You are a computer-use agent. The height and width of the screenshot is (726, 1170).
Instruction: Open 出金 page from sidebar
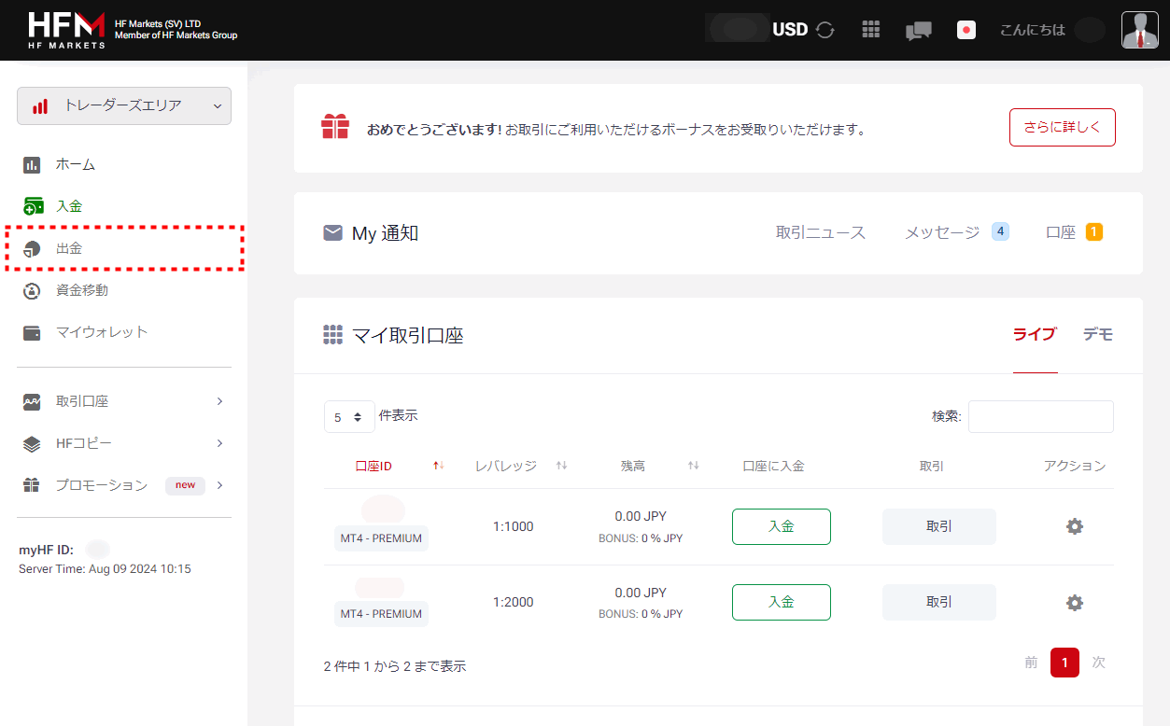(69, 248)
